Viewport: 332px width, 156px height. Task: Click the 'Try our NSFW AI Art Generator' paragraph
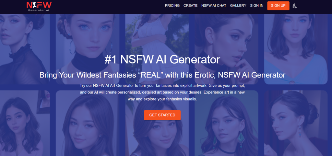[x=162, y=92]
